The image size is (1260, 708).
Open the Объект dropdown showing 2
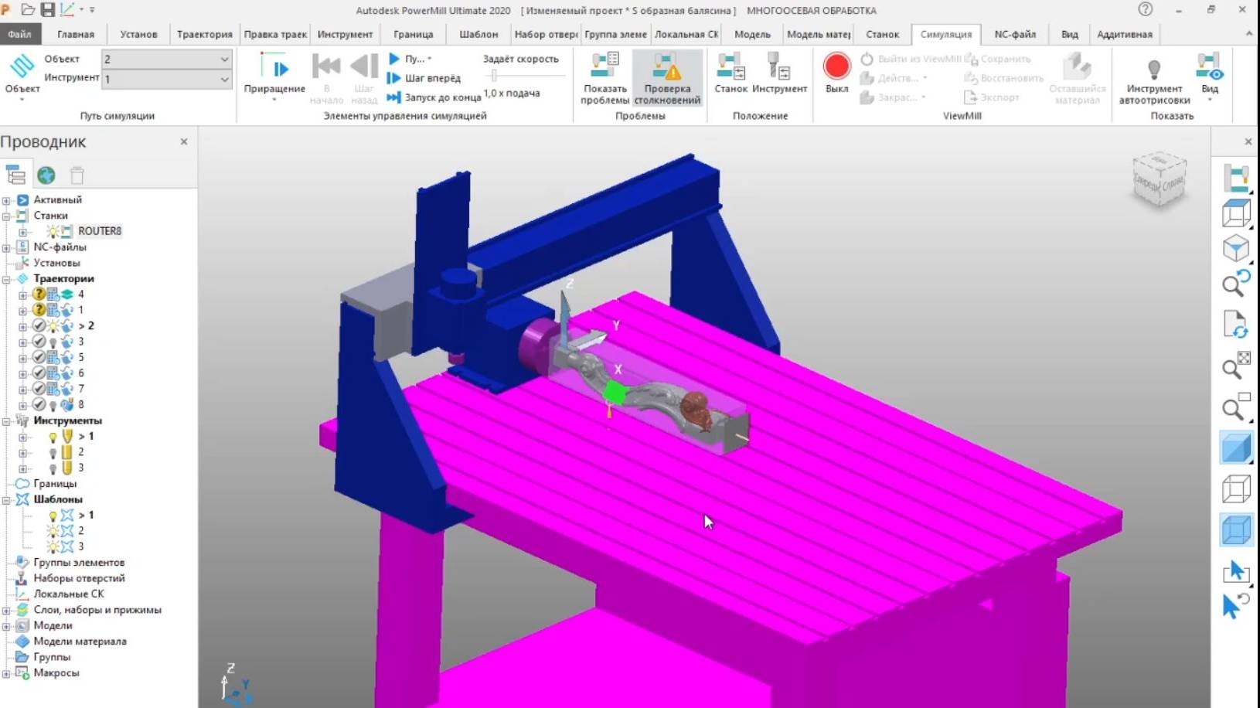pyautogui.click(x=166, y=59)
